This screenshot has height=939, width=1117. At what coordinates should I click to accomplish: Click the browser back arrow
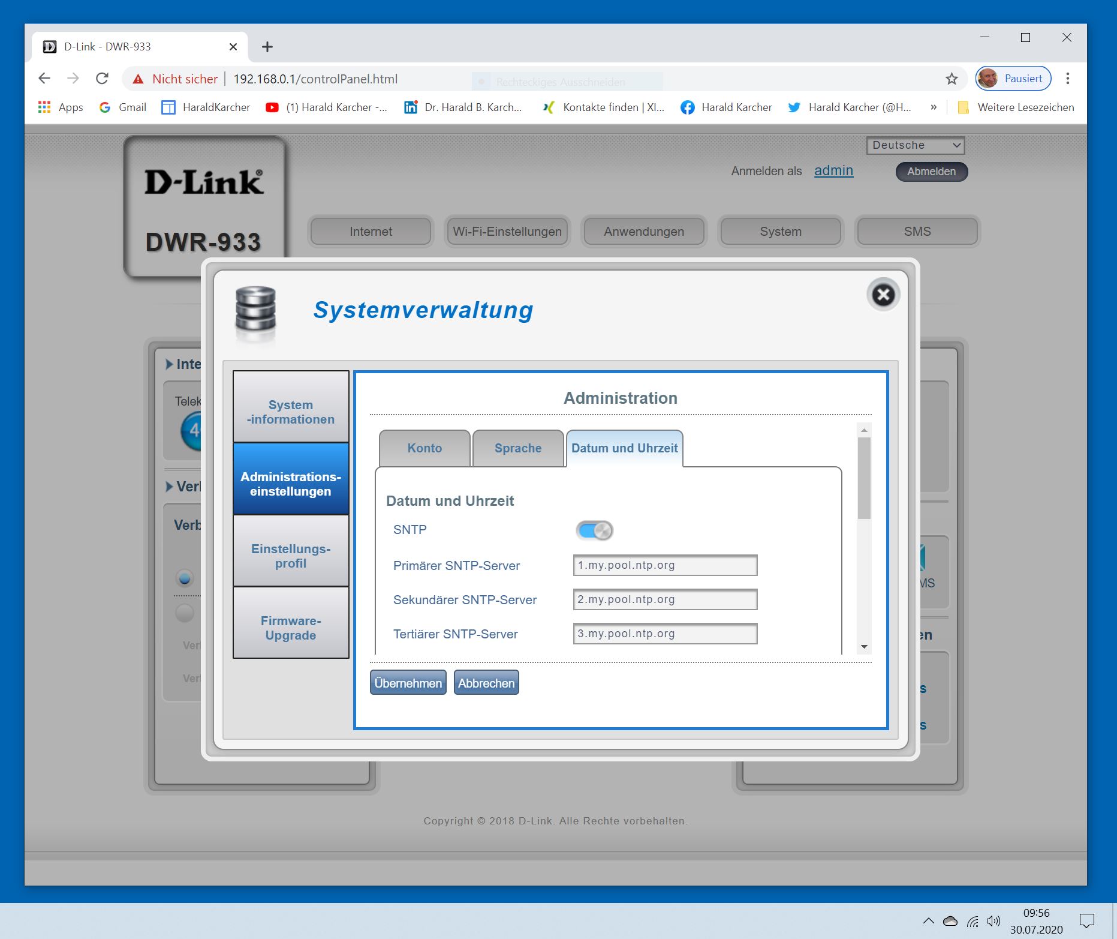click(x=44, y=79)
